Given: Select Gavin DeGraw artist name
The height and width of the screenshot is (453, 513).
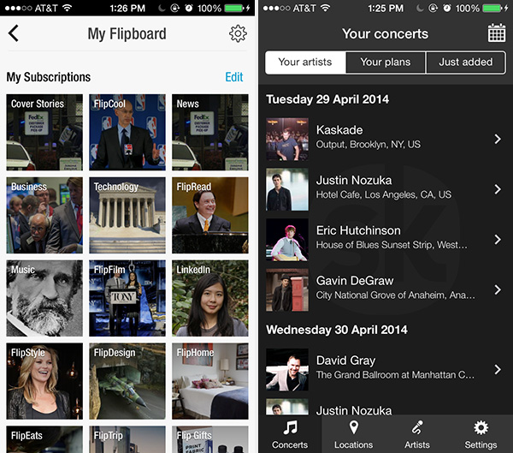Looking at the screenshot, I should 355,281.
